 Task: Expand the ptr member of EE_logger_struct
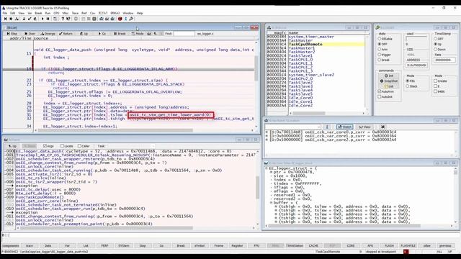coord(271,172)
